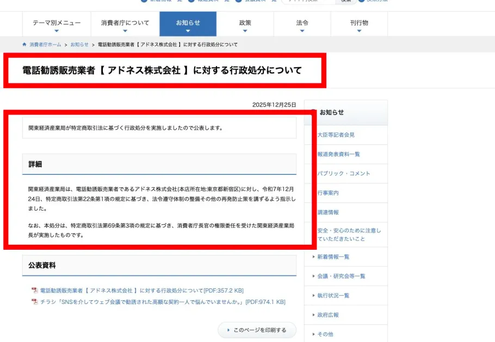Open 大臣等記者会見 in the sidebar
Viewport: 495px width, 342px height.
coord(336,135)
